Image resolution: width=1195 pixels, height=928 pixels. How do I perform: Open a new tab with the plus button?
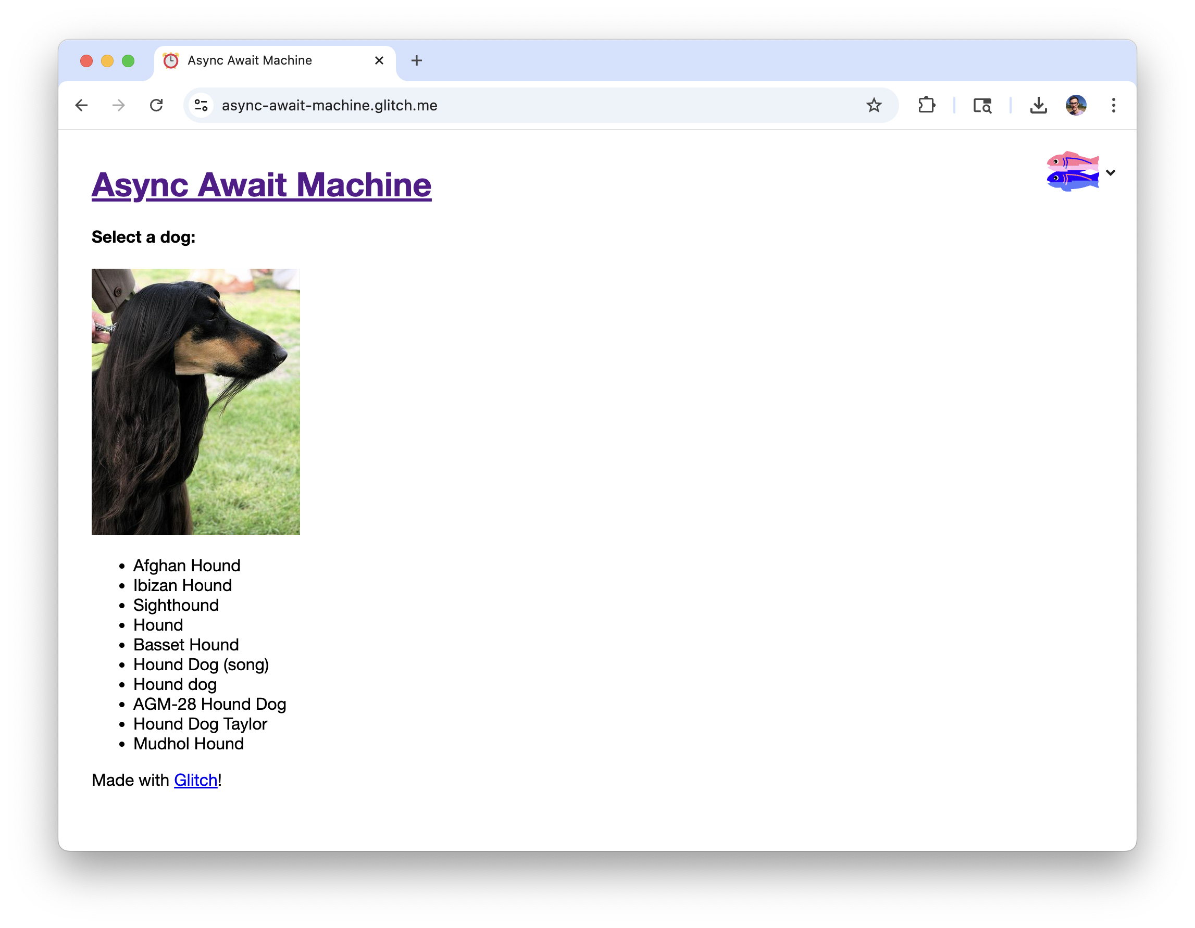[x=416, y=60]
